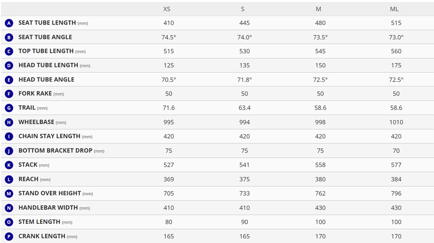Click the 'M' stand over height badge
This screenshot has height=243, width=434.
(x=9, y=193)
